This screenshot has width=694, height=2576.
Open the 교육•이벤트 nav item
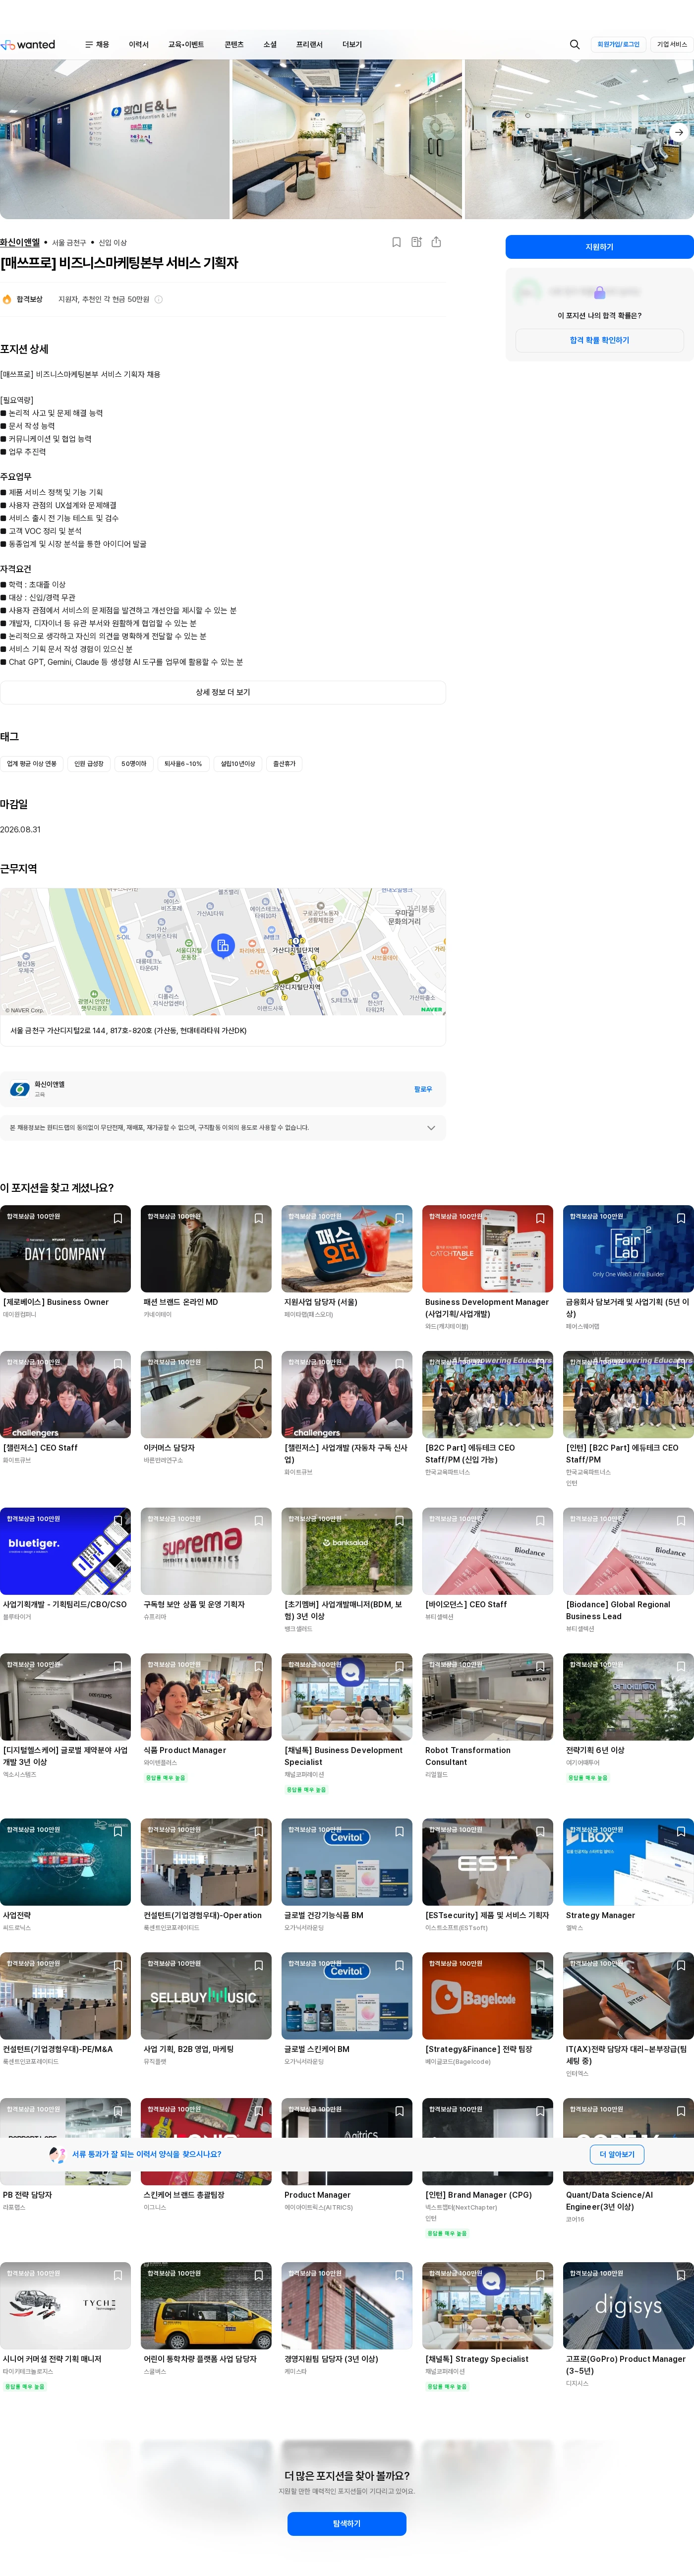click(x=186, y=45)
